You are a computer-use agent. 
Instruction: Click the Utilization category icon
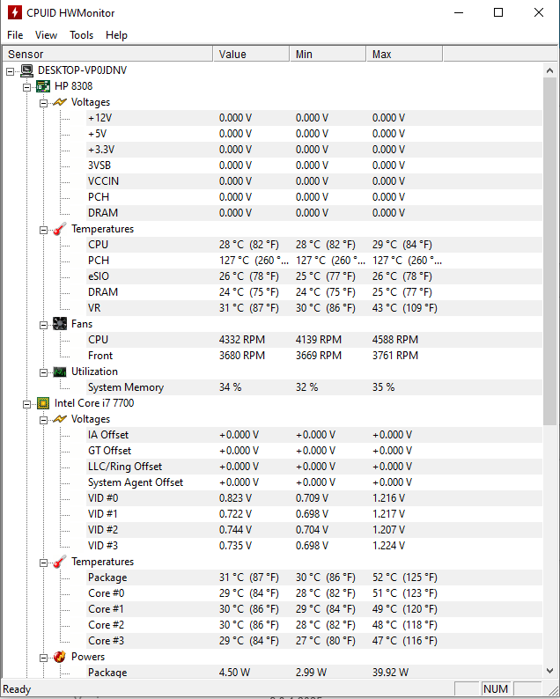pyautogui.click(x=59, y=372)
